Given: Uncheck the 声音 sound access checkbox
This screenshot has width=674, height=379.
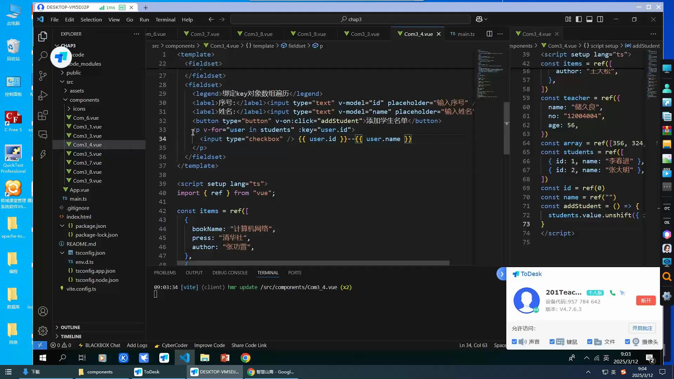Looking at the screenshot, I should pyautogui.click(x=514, y=342).
